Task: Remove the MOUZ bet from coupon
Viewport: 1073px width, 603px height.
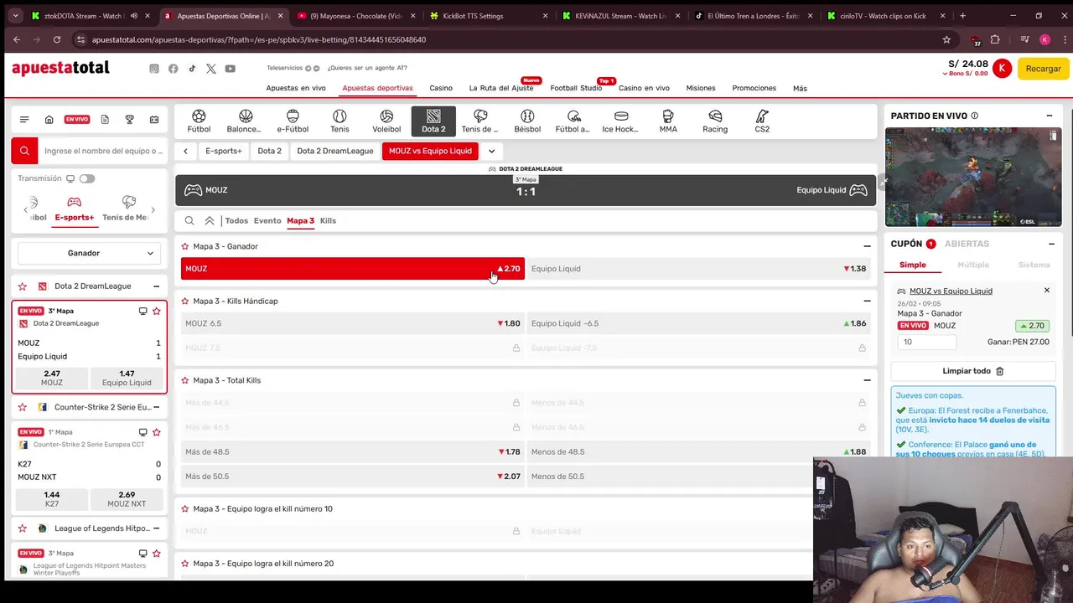Action: 1046,291
